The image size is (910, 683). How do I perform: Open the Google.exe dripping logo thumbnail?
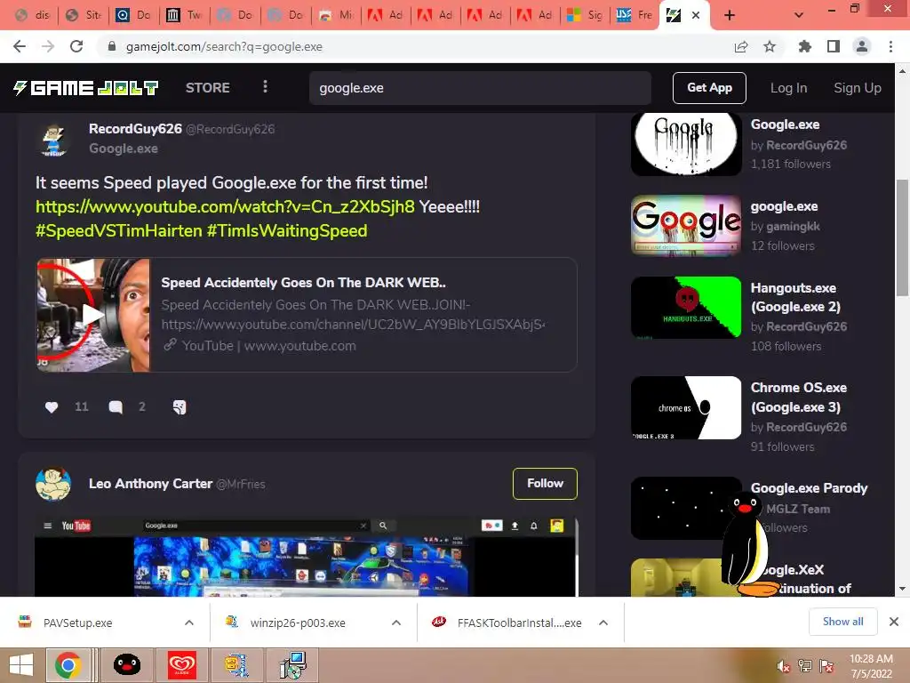point(686,144)
